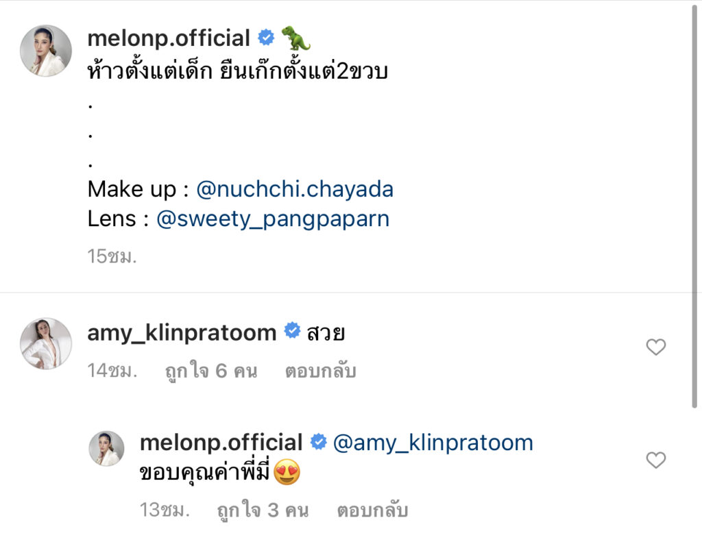
Task: Click the vertical scrollbar on the right edge
Action: [x=697, y=206]
